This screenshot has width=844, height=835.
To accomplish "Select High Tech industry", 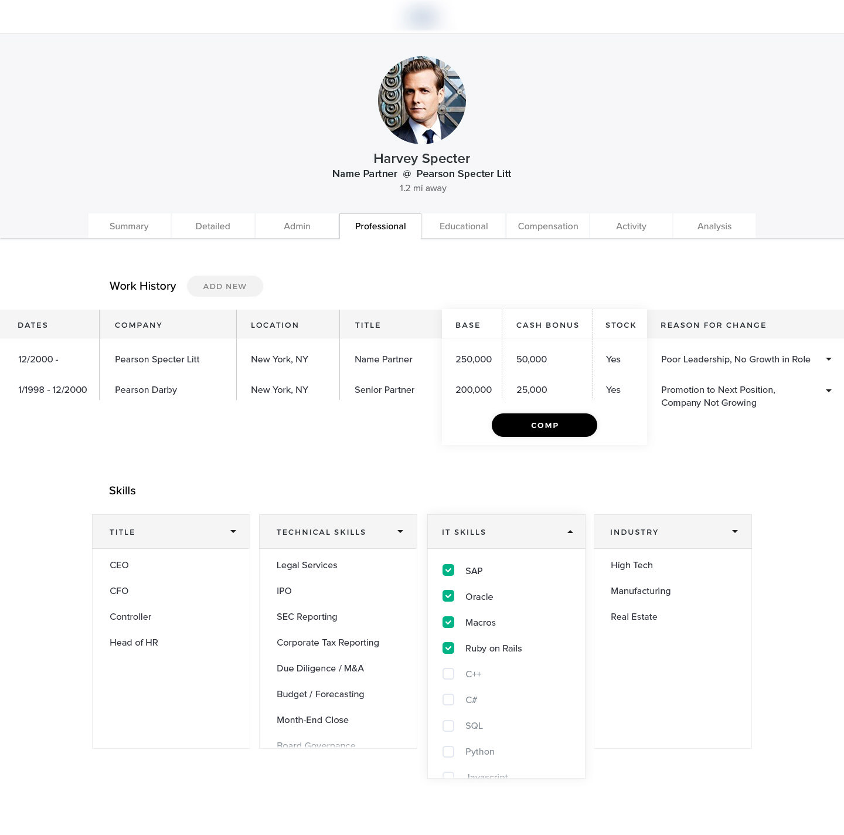I will click(632, 565).
